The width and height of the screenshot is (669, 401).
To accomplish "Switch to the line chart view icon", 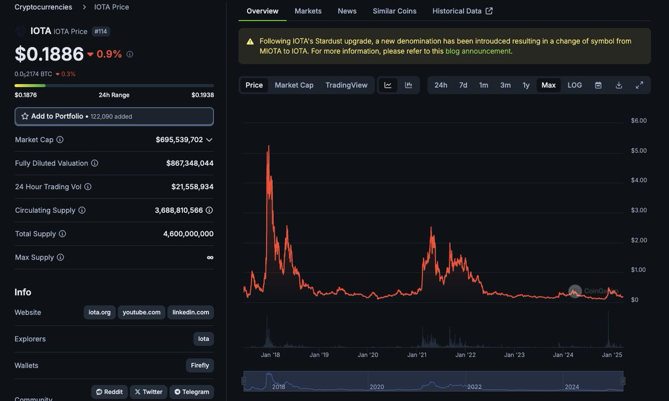I will tap(388, 85).
